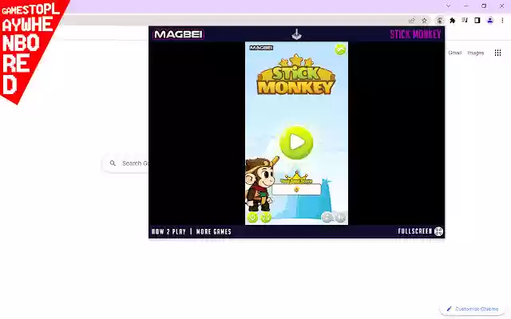
Task: Click the green gamepad icon in the game
Action: coord(340,49)
